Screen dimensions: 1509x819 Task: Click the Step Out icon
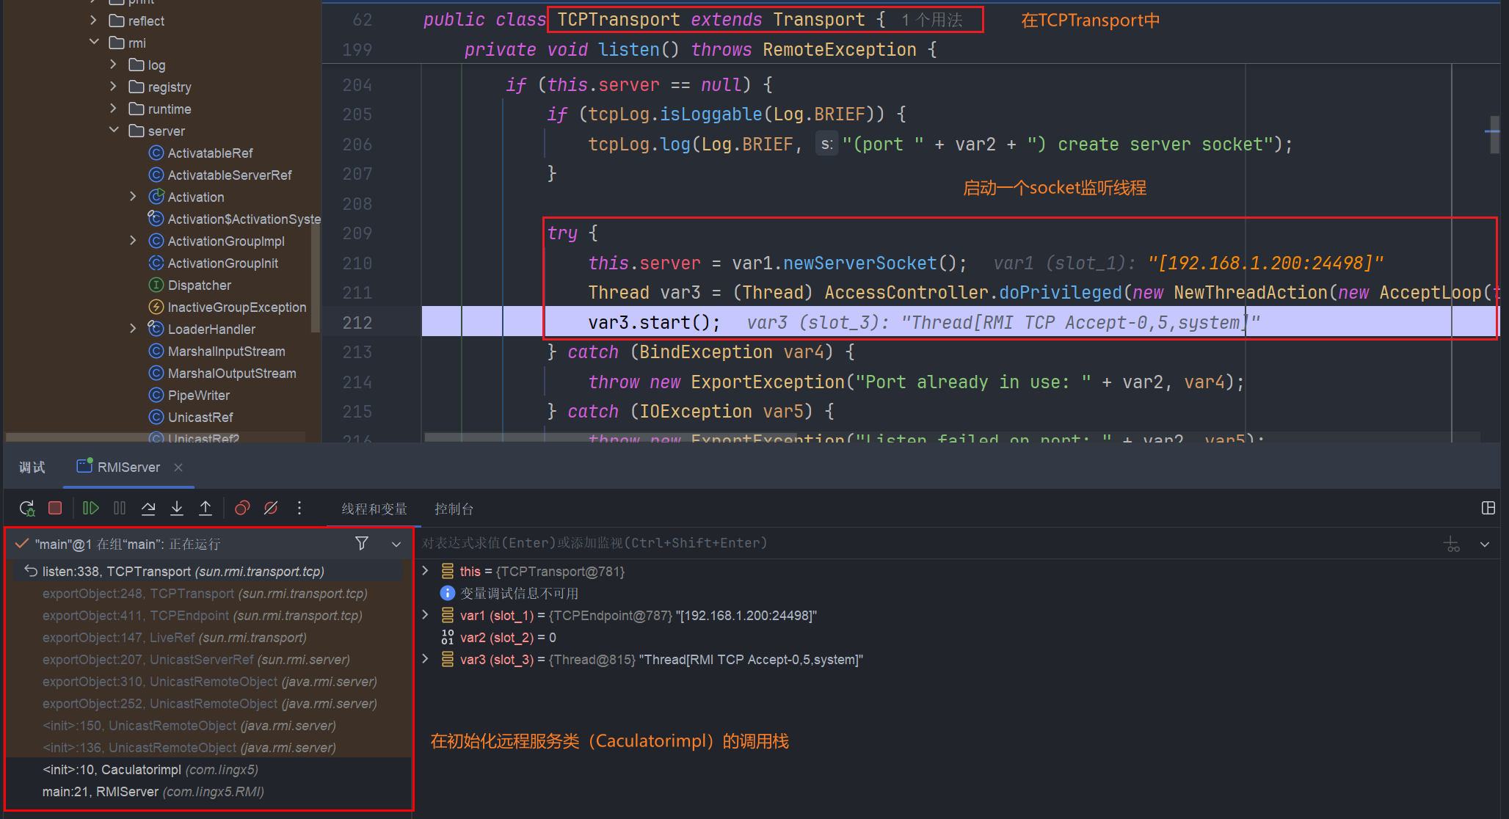click(206, 508)
